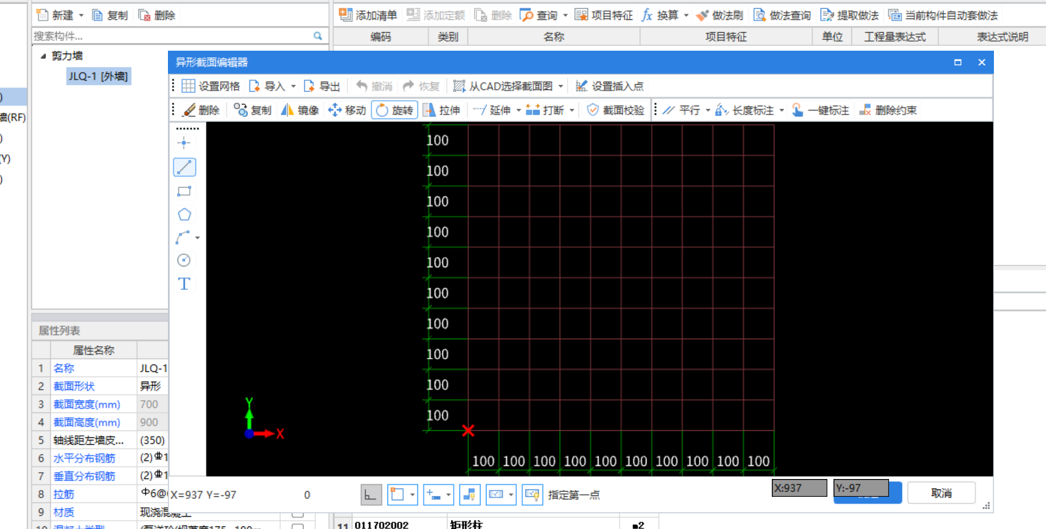Select 复制 tool in section editor toolbar
Screen dimensions: 1046x529
click(253, 110)
